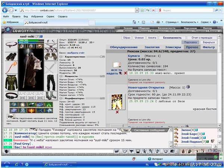Delete the Новогодняя Открытка with red X

(117, 112)
